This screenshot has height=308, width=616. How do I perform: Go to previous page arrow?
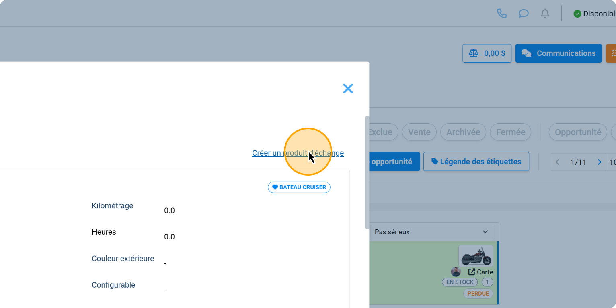557,162
